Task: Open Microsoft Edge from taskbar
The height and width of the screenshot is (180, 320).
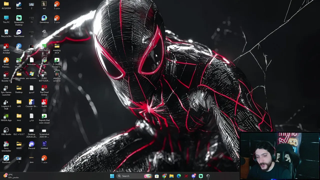Action: pyautogui.click(x=179, y=176)
